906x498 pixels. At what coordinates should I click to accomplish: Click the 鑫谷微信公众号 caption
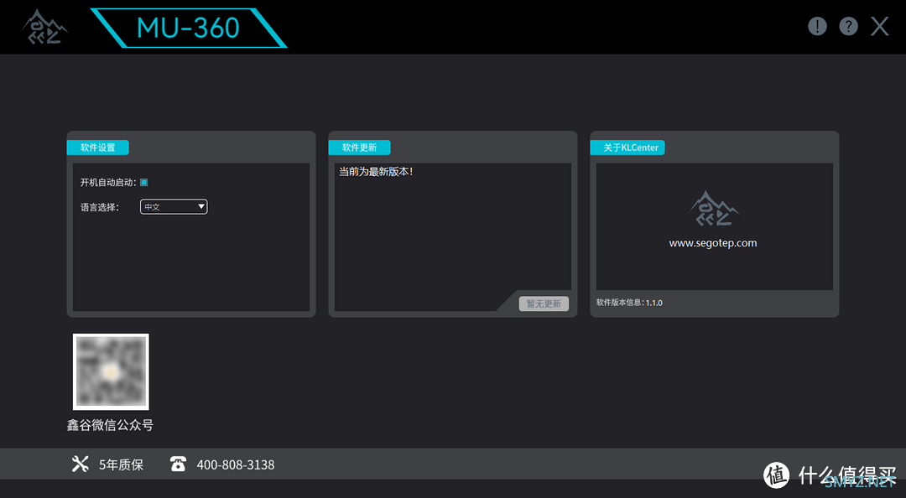[x=110, y=425]
